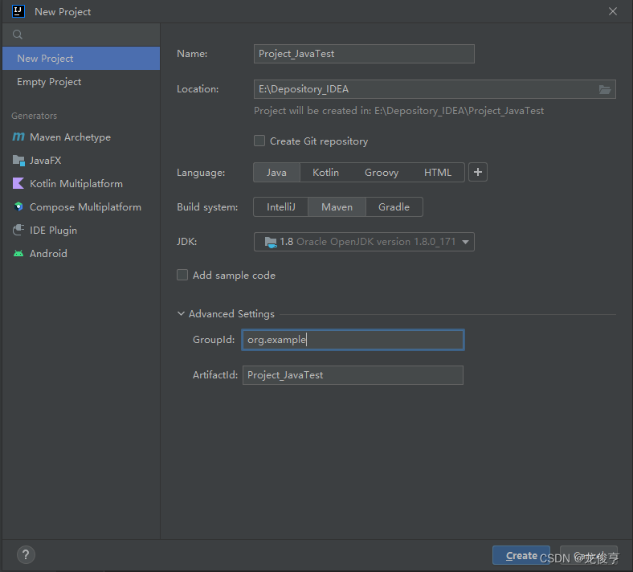Screen dimensions: 633x572
Task: Collapse the Advanced Settings section
Action: coord(181,313)
